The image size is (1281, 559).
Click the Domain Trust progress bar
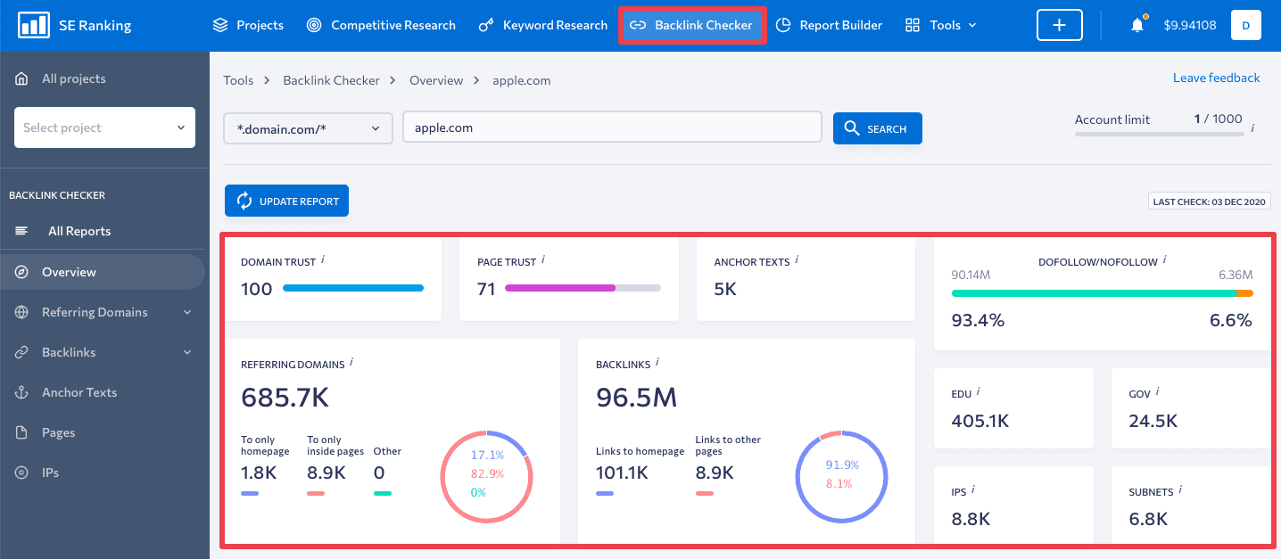click(353, 288)
